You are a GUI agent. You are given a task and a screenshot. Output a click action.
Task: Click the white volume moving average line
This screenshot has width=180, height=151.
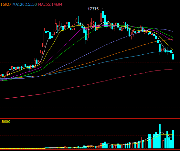pyautogui.click(x=161, y=132)
